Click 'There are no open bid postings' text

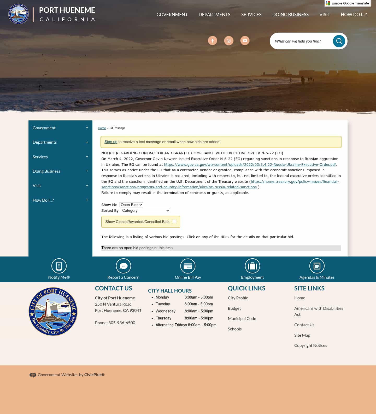click(x=137, y=248)
